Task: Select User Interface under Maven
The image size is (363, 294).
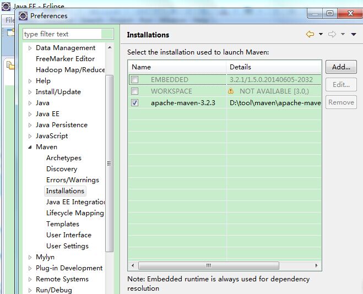Action: pos(69,235)
